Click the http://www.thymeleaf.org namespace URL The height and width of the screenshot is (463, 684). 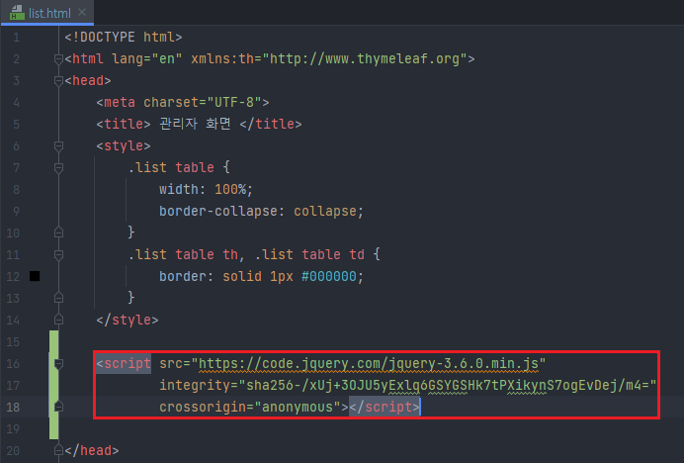point(365,59)
